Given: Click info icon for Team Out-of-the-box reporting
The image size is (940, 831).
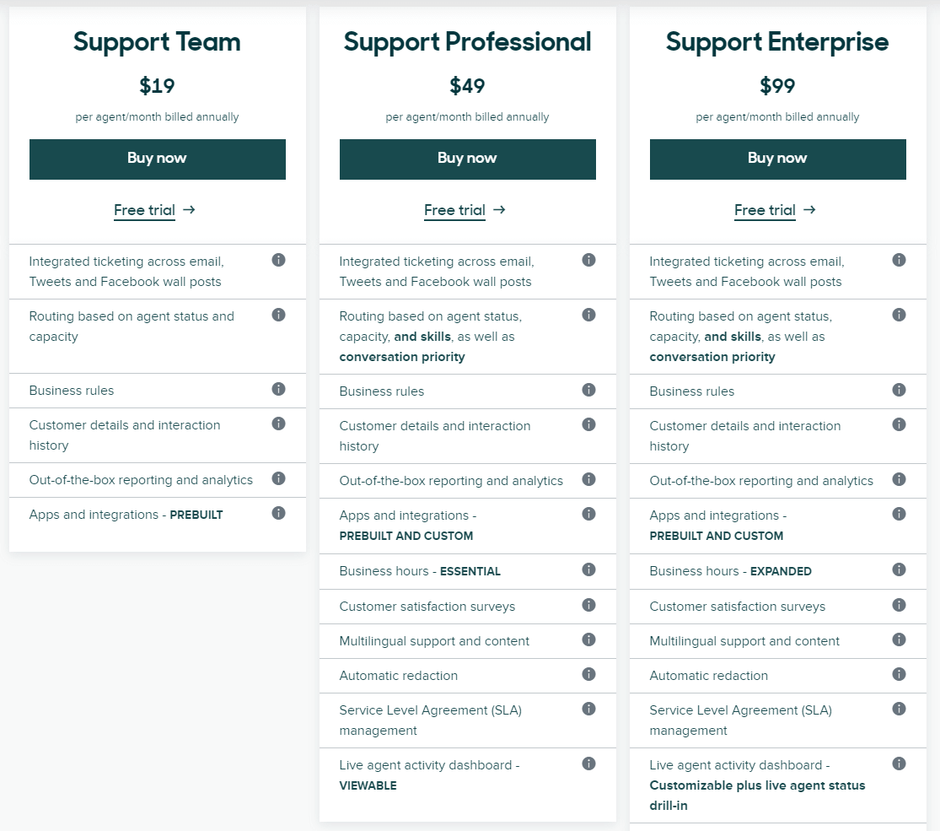Looking at the screenshot, I should pyautogui.click(x=278, y=478).
